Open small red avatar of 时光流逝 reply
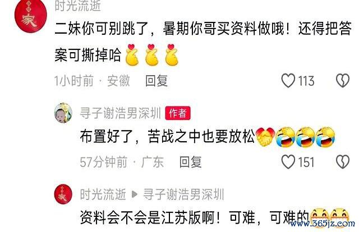The width and height of the screenshot is (359, 232). tap(63, 194)
